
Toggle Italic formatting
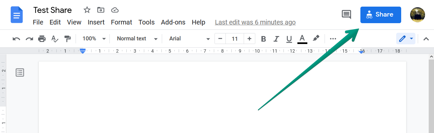[x=276, y=39]
